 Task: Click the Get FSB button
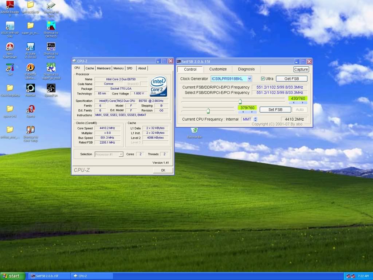291,79
